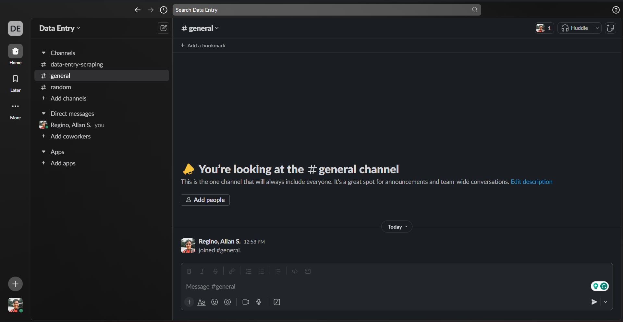Add a bookmark to the channel
The height and width of the screenshot is (322, 623).
[203, 45]
